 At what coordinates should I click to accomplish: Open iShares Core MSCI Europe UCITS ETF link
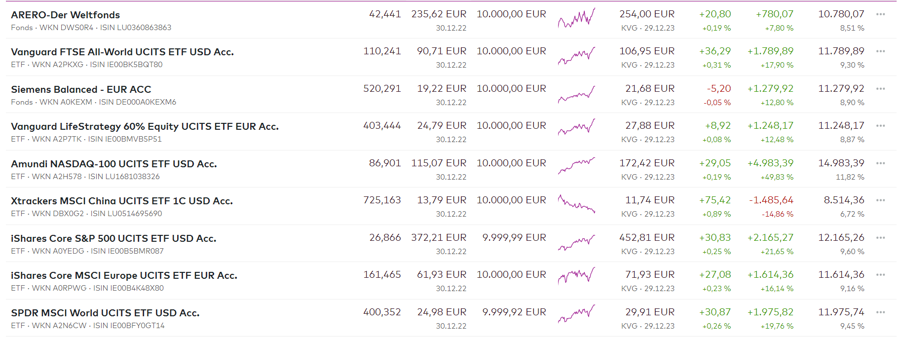(124, 275)
